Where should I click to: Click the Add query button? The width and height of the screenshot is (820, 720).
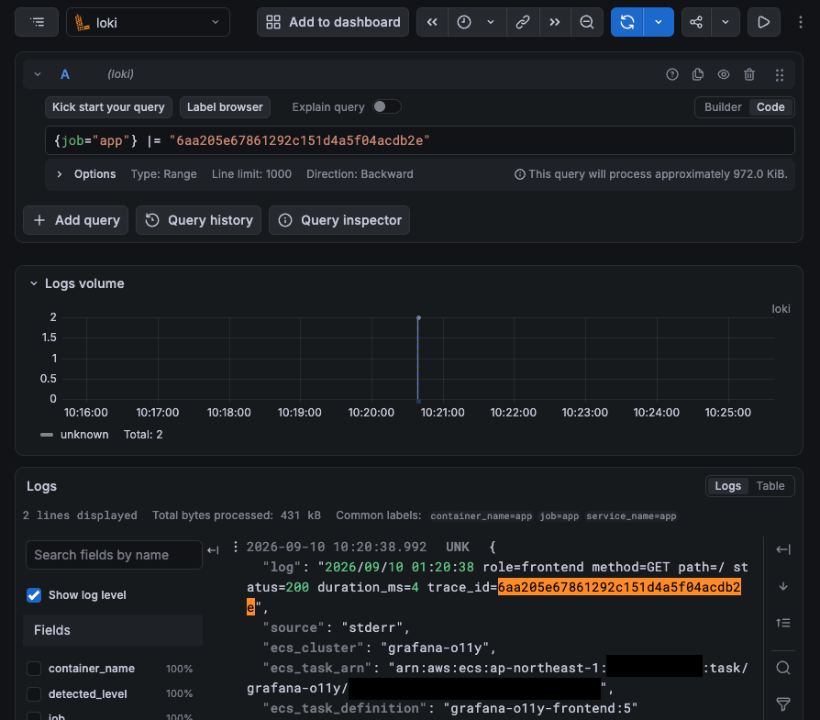[x=76, y=220]
